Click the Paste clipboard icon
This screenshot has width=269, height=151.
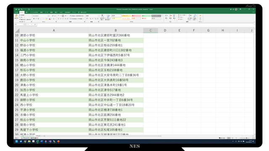coord(16,16)
